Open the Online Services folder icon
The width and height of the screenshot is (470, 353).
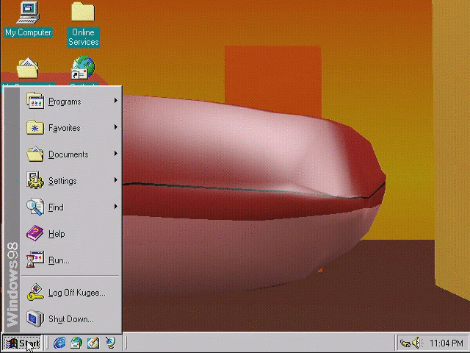tap(83, 12)
